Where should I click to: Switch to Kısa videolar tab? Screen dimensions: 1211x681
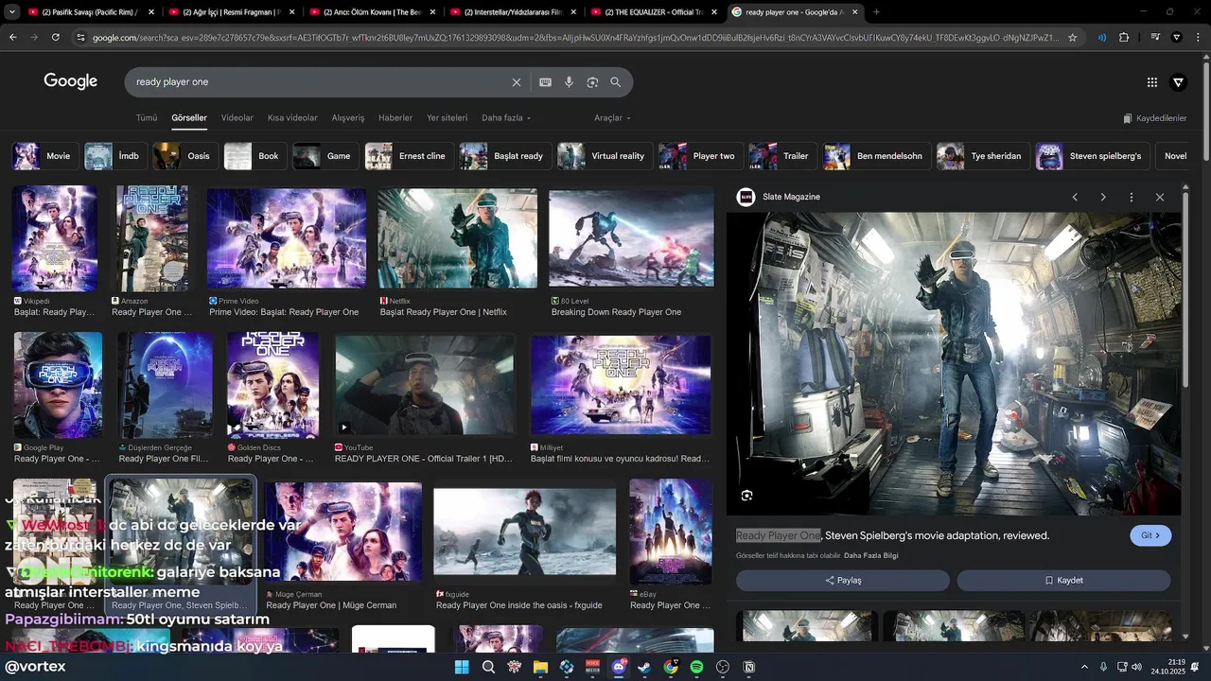[x=292, y=118]
